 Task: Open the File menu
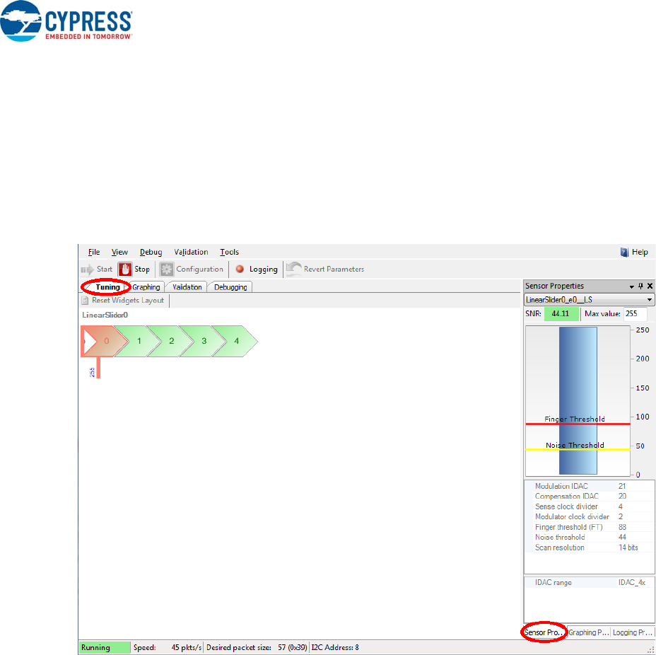tap(94, 253)
